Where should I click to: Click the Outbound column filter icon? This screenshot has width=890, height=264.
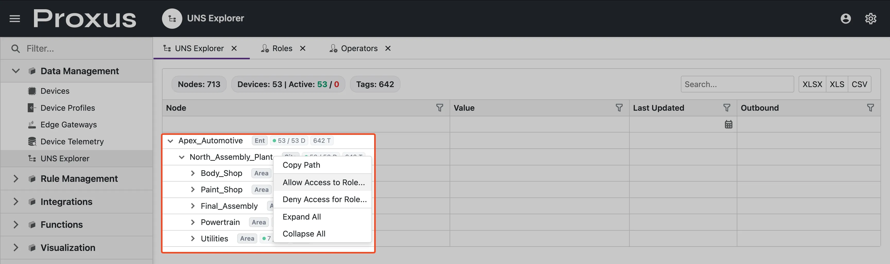click(870, 108)
